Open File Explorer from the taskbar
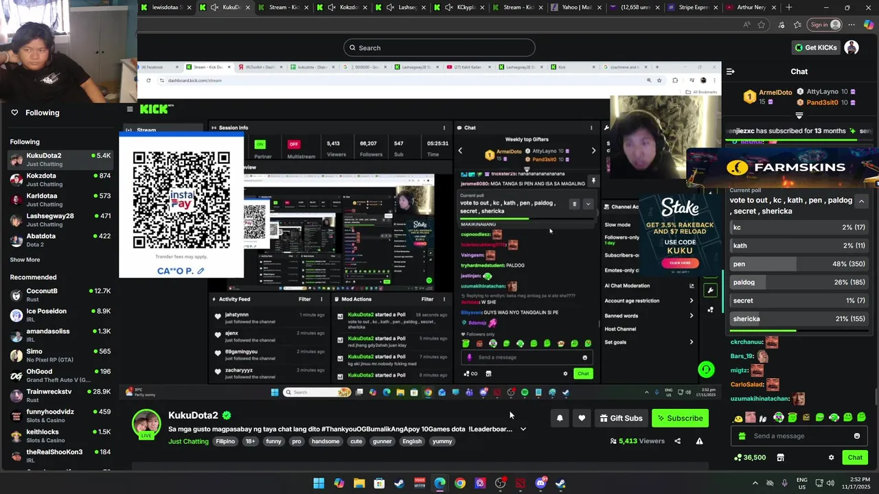This screenshot has width=879, height=494. [x=359, y=483]
